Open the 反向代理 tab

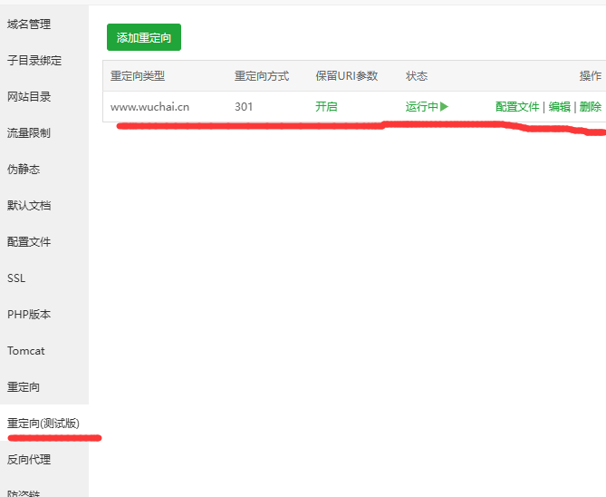tap(29, 460)
